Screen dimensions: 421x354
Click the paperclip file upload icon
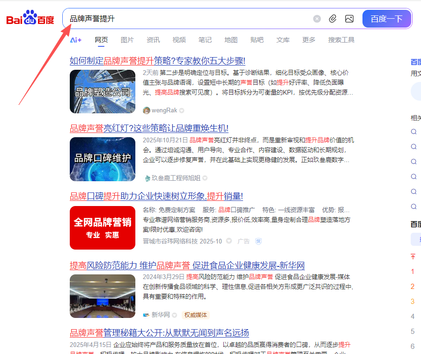332,19
